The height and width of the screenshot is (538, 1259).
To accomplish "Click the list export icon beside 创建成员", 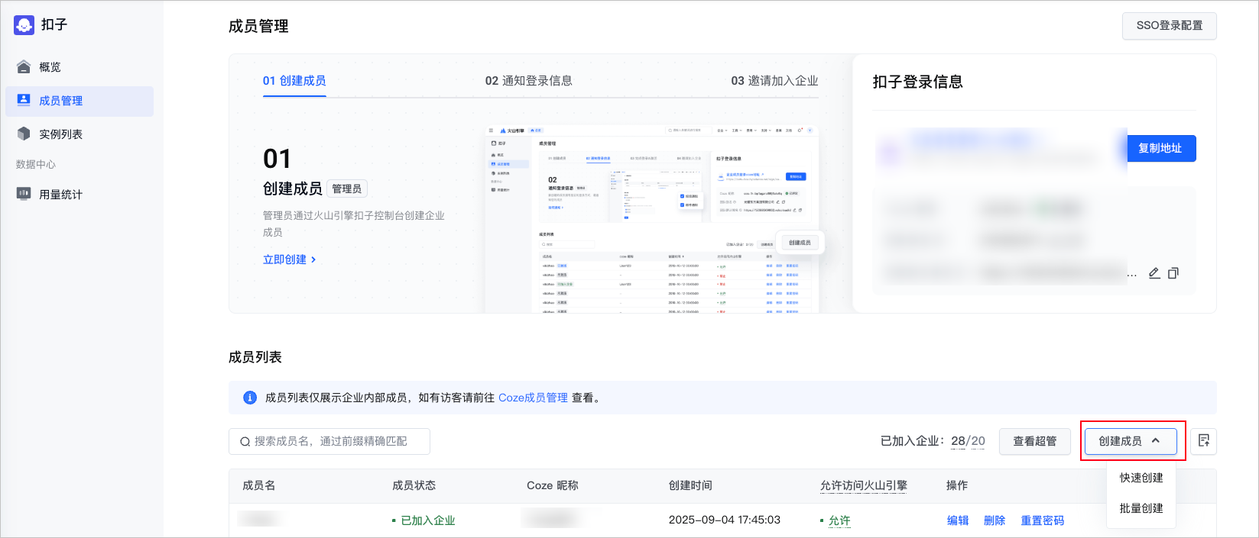I will click(x=1203, y=441).
